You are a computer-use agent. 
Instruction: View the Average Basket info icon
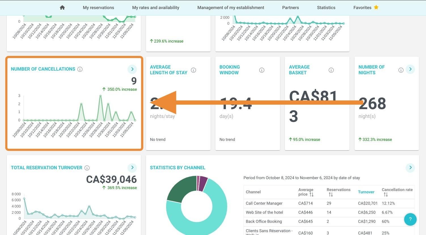pos(331,70)
